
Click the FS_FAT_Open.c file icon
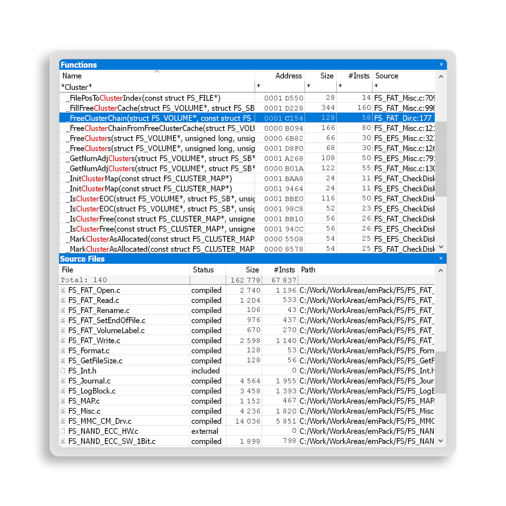point(63,290)
